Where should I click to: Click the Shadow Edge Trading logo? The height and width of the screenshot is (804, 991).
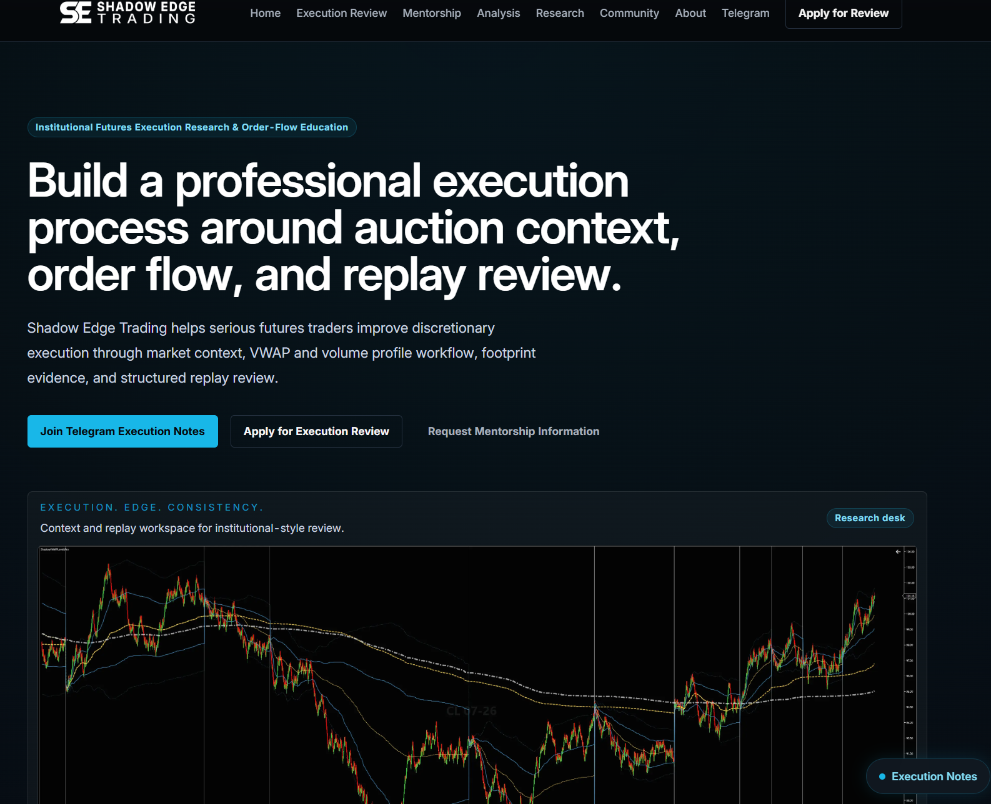[x=127, y=12]
